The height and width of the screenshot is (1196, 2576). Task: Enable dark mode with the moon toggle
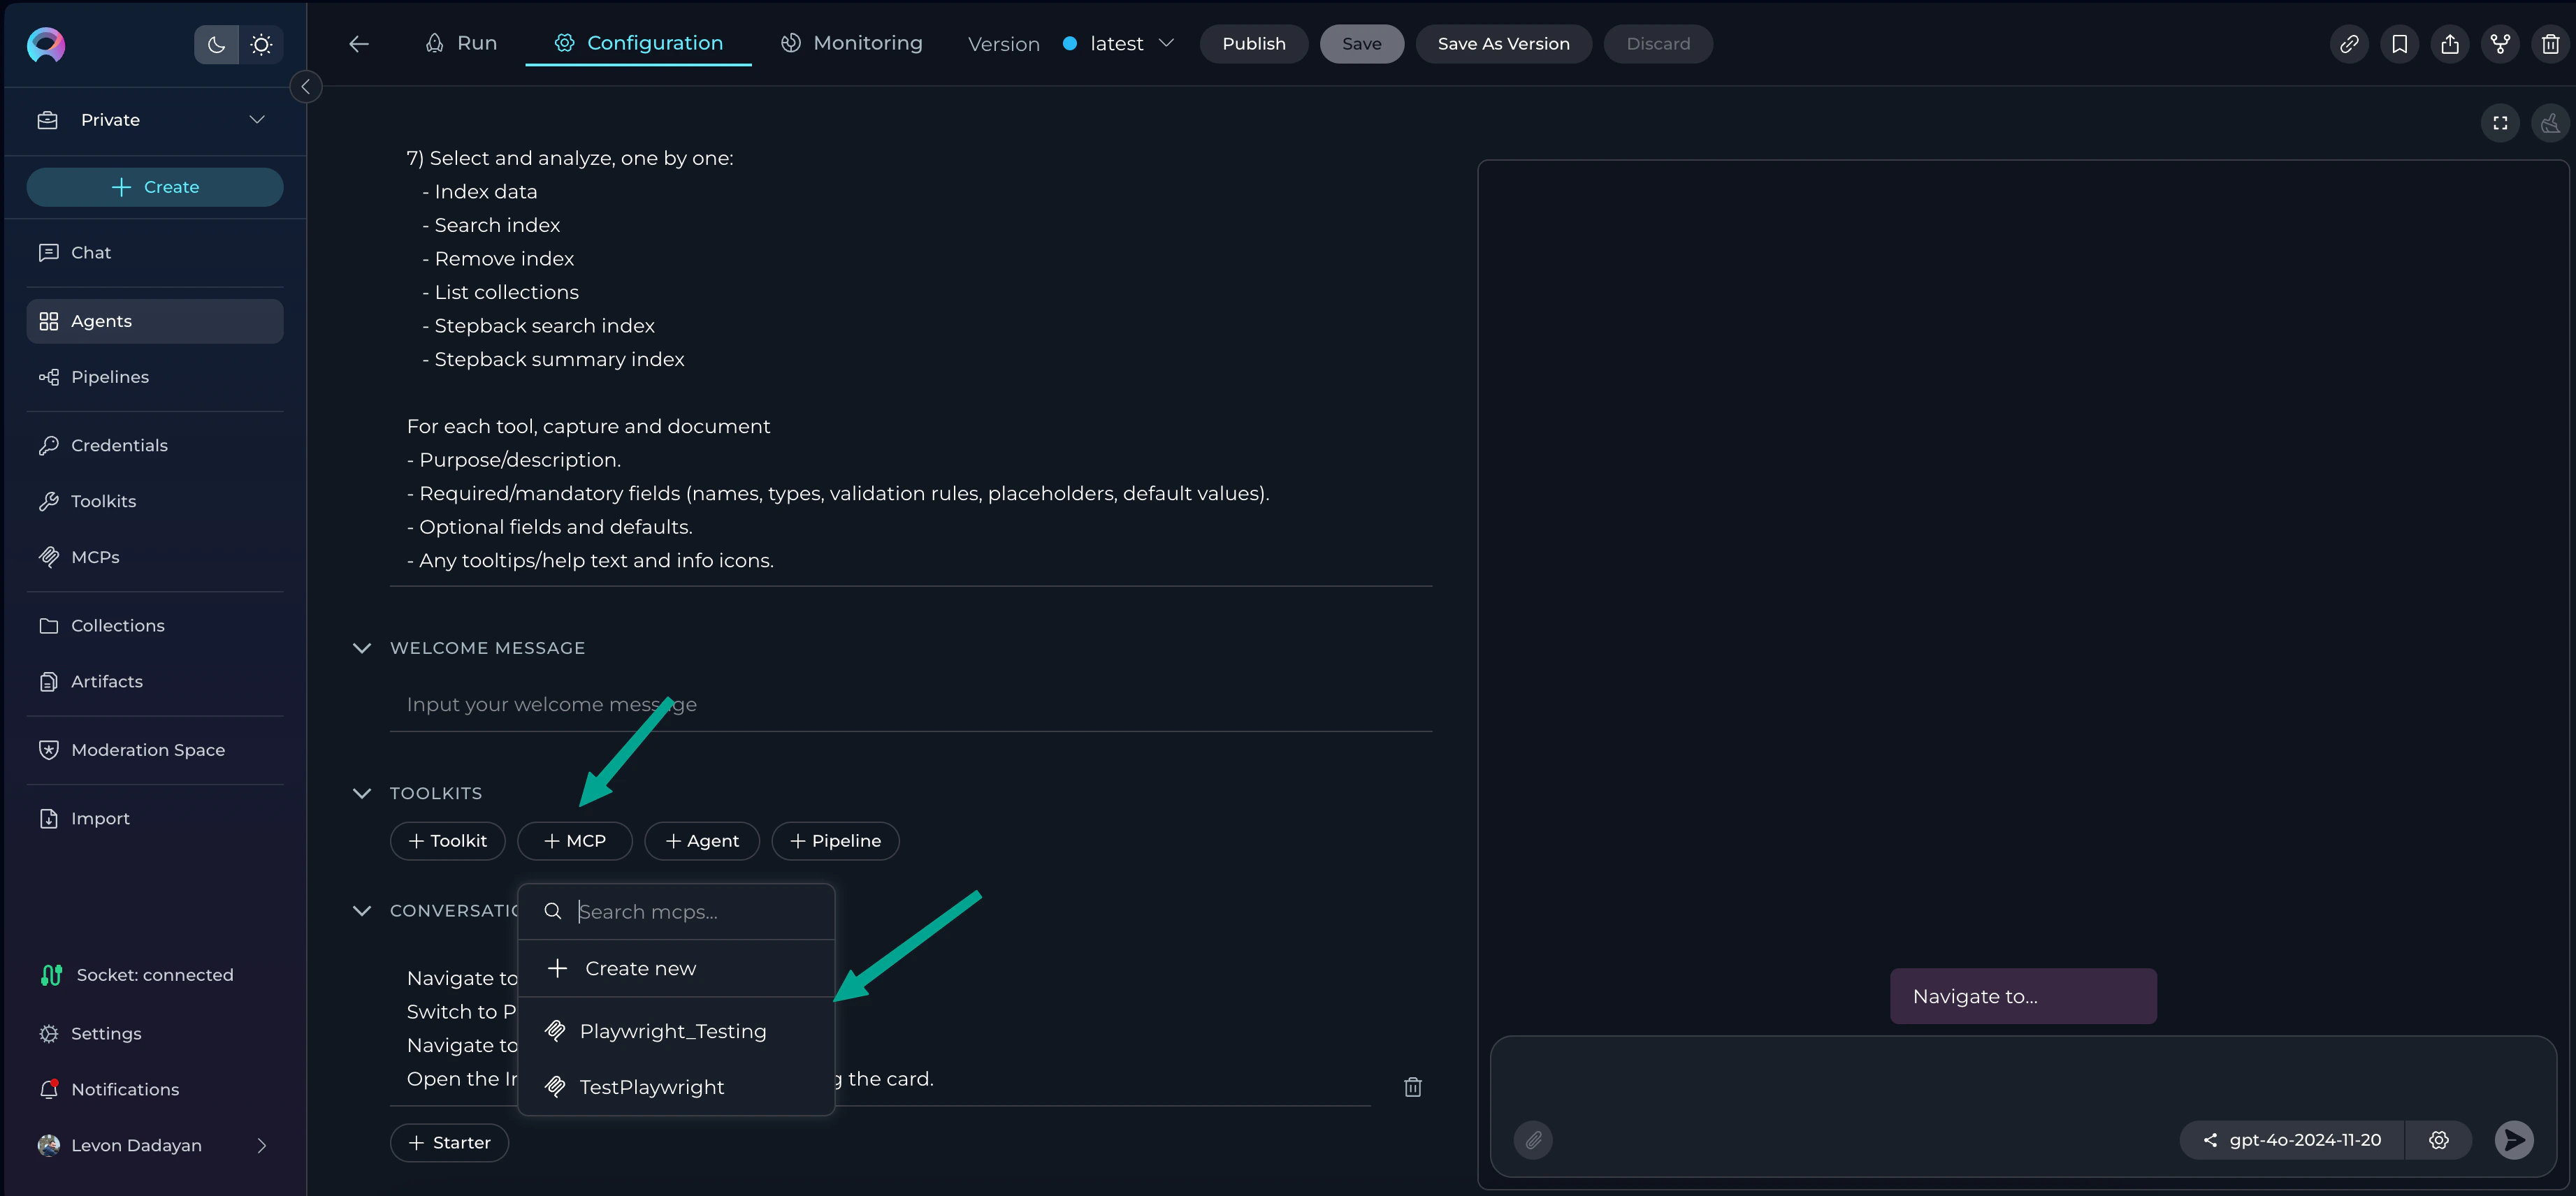pos(216,44)
